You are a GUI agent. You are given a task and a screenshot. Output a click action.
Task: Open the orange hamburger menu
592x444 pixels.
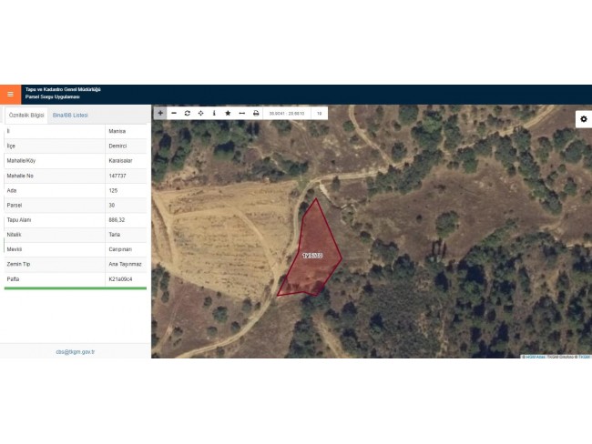click(10, 94)
